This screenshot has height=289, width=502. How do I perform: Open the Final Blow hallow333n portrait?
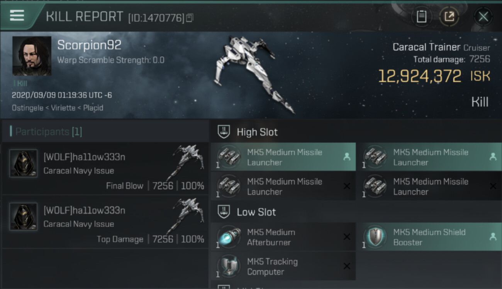[x=24, y=163]
